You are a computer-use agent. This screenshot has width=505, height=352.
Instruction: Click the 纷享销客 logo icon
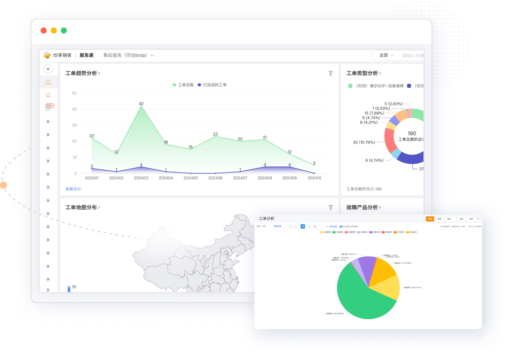tap(47, 55)
